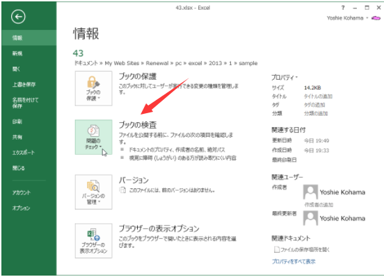The width and height of the screenshot is (384, 277).
Task: Click the 関連ユーザー heading
Action: (x=287, y=177)
